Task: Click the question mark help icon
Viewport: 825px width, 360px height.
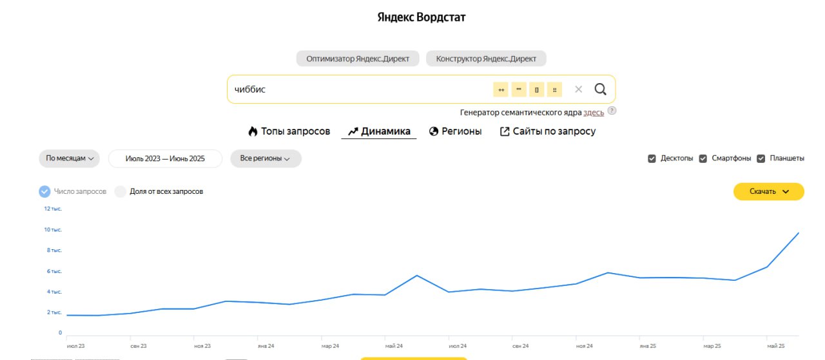Action: coord(612,111)
